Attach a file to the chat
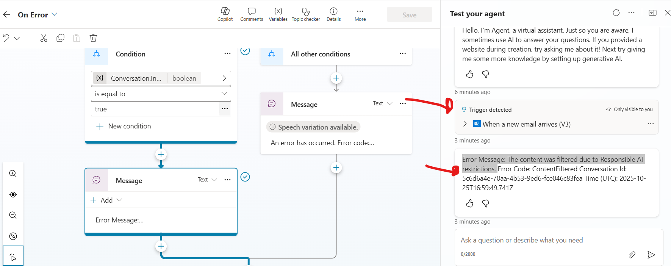Screen dimensions: 671x266 632,255
